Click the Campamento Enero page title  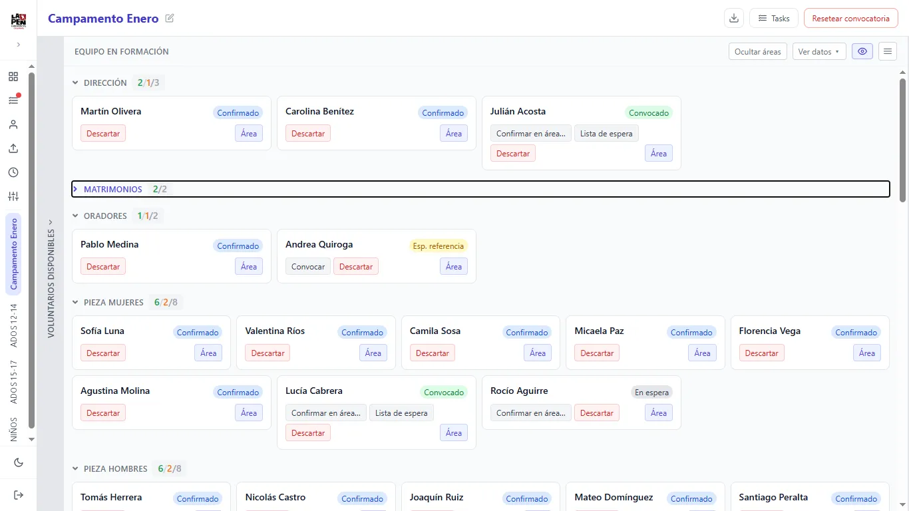click(103, 19)
